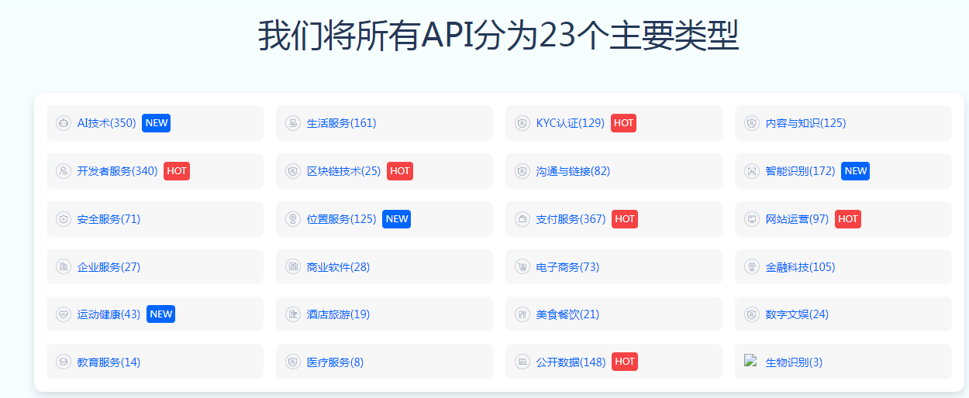Image resolution: width=969 pixels, height=398 pixels.
Task: Open 网站运营(97) category link
Action: coord(798,219)
